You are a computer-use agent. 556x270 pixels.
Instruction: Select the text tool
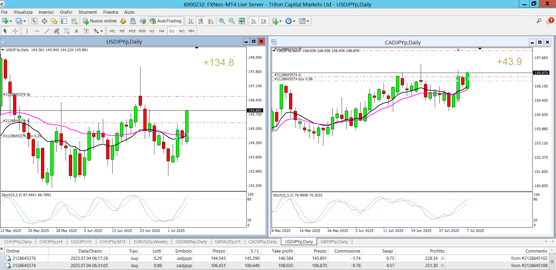pyautogui.click(x=76, y=31)
